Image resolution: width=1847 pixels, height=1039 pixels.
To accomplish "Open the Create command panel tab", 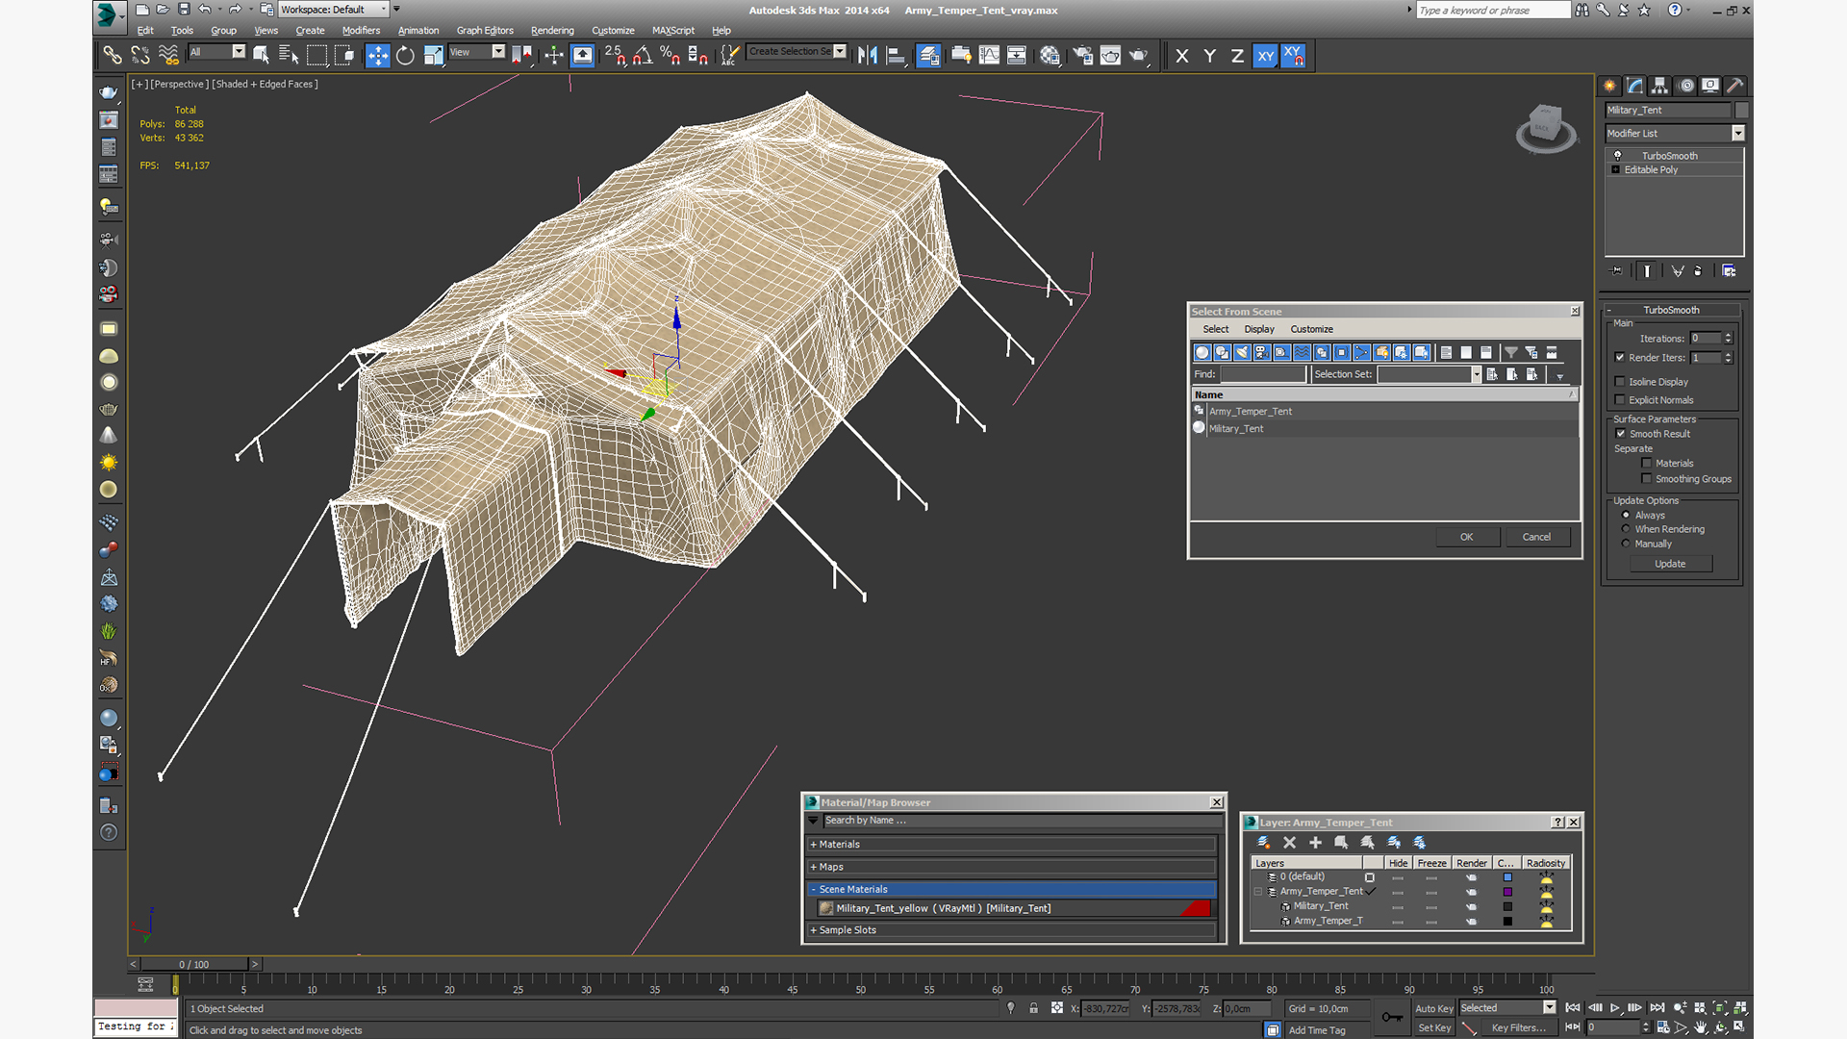I will pos(1609,86).
